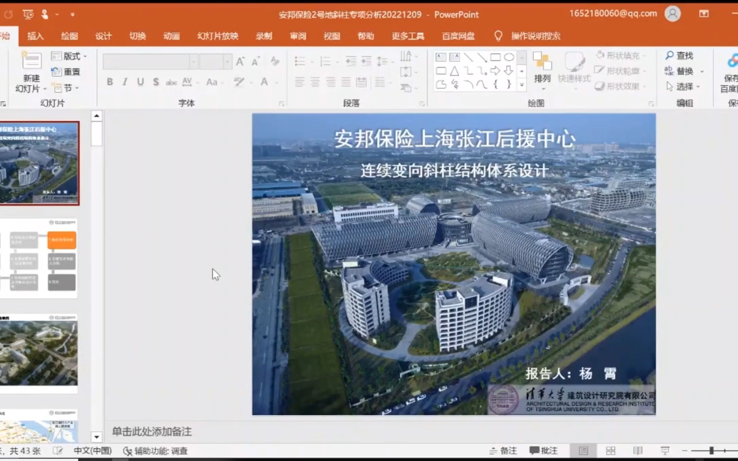Viewport: 738px width, 461px height.
Task: Open the Select (选择) dropdown
Action: point(683,87)
